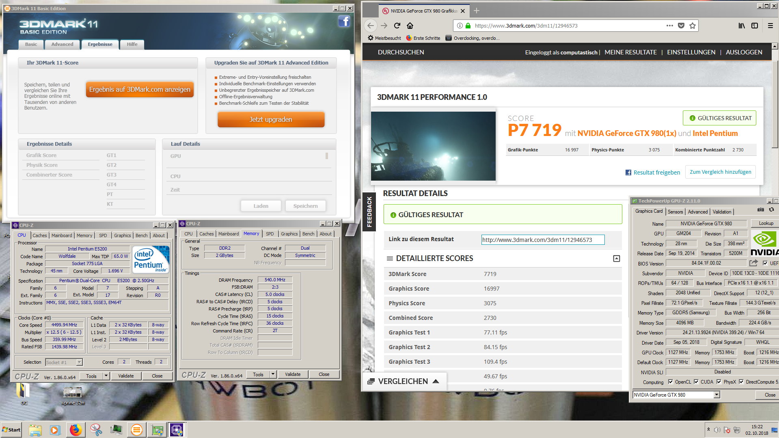Open the Resultat freigeben link
The height and width of the screenshot is (438, 779).
(652, 173)
